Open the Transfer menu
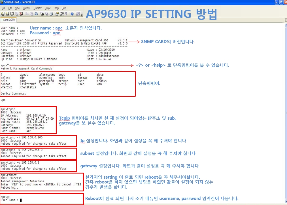Image resolution: width=287 pixels, height=205 pixels. pos(37,8)
